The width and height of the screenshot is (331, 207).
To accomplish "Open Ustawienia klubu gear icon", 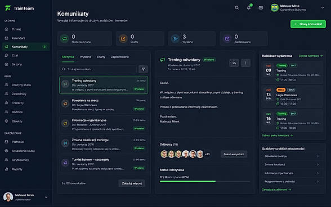I will click(7, 151).
